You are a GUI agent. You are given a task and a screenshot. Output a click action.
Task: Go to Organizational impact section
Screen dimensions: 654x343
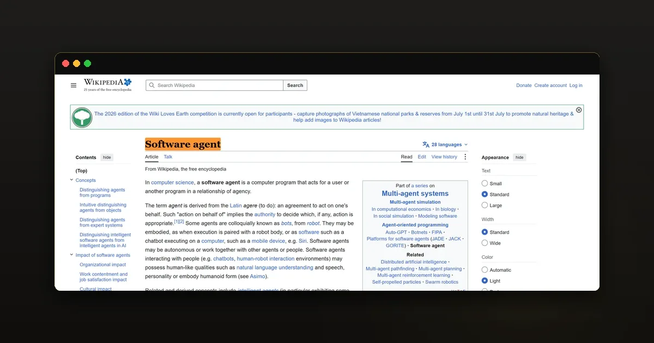coord(102,265)
